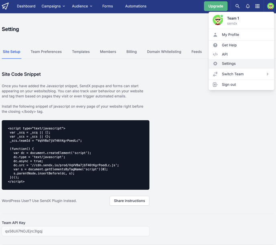Viewport: 276px width, 245px height.
Task: Click the Share instructions button
Action: pos(129,201)
